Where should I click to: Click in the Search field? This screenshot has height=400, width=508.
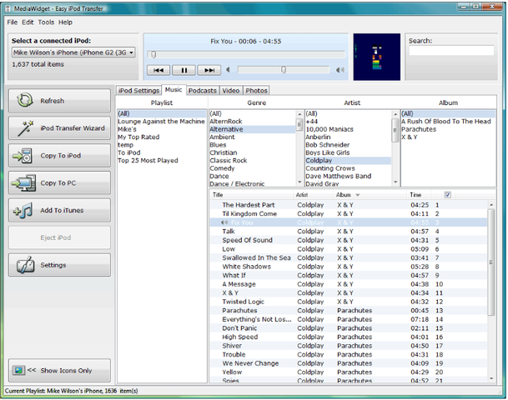(x=451, y=51)
